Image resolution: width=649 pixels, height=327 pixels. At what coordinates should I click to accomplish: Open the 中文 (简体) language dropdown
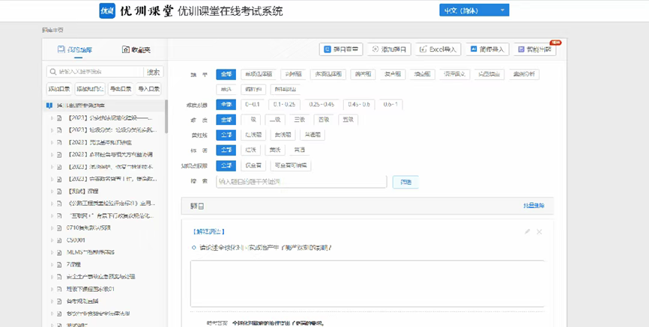pyautogui.click(x=474, y=10)
